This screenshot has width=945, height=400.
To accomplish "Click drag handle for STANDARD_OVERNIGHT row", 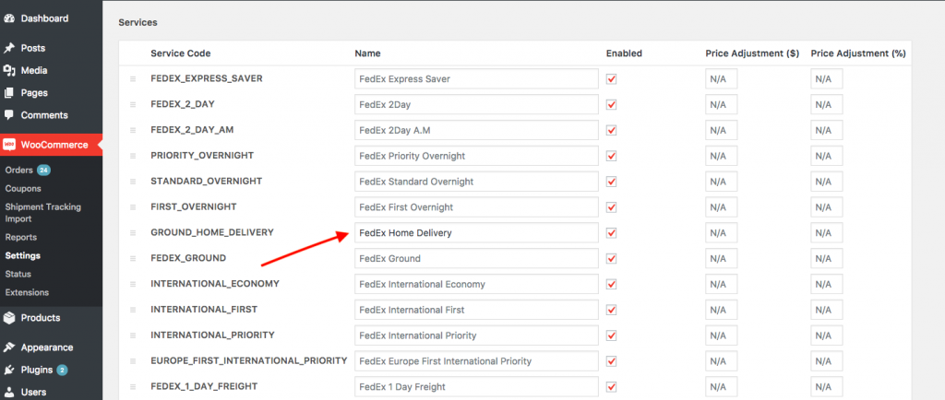I will pos(133,182).
